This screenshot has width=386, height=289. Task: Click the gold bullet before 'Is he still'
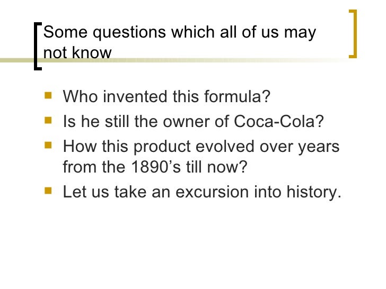(x=48, y=120)
